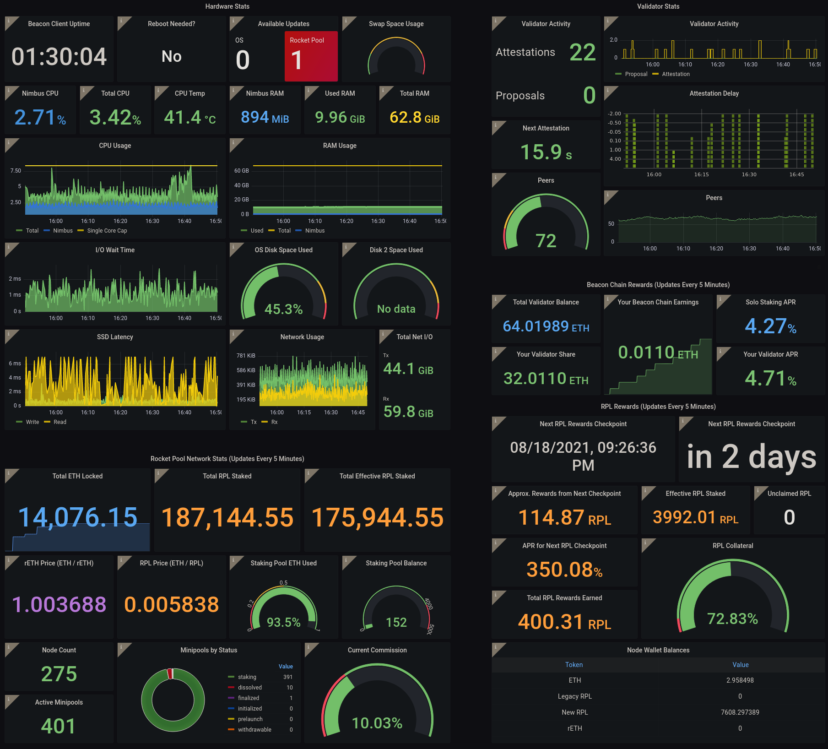Open the Network Usage panel title menu
Viewport: 828px width, 749px height.
tap(302, 337)
